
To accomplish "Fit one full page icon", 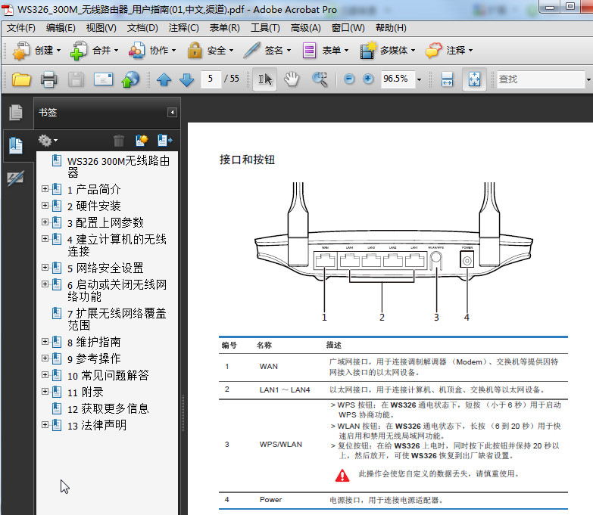I will click(474, 79).
